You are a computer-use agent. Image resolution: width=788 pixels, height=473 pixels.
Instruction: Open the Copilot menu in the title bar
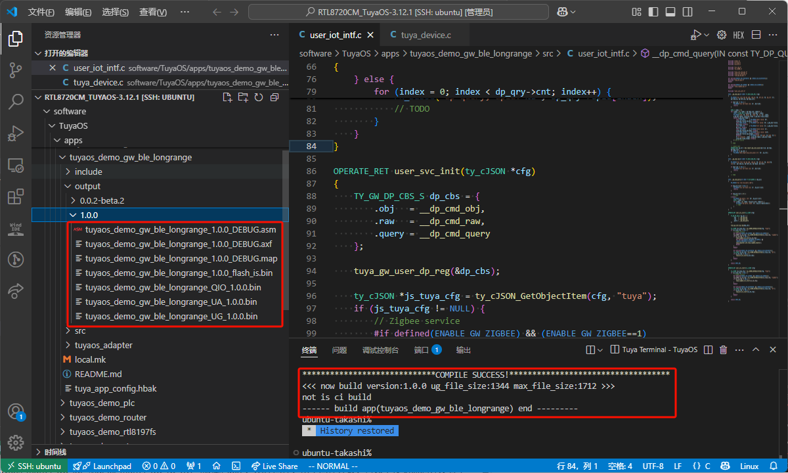point(566,12)
